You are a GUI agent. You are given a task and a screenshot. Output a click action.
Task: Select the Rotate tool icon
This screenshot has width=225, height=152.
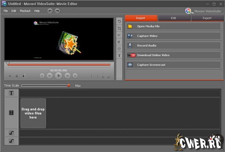coord(119,21)
